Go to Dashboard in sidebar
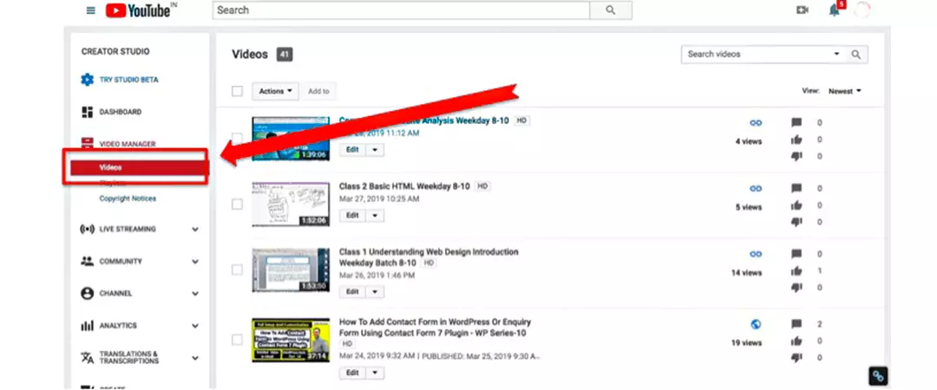937x390 pixels. [x=120, y=112]
